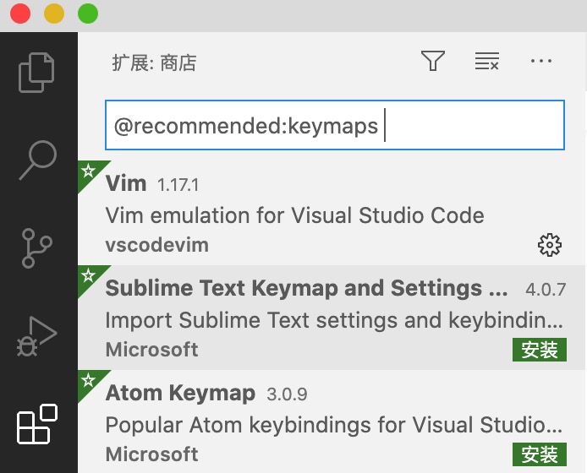Image resolution: width=587 pixels, height=473 pixels.
Task: Click the Popular Atom keybindings description
Action: [334, 425]
